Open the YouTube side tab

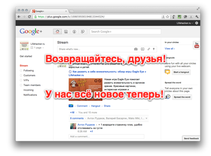pyautogui.click(x=197, y=45)
